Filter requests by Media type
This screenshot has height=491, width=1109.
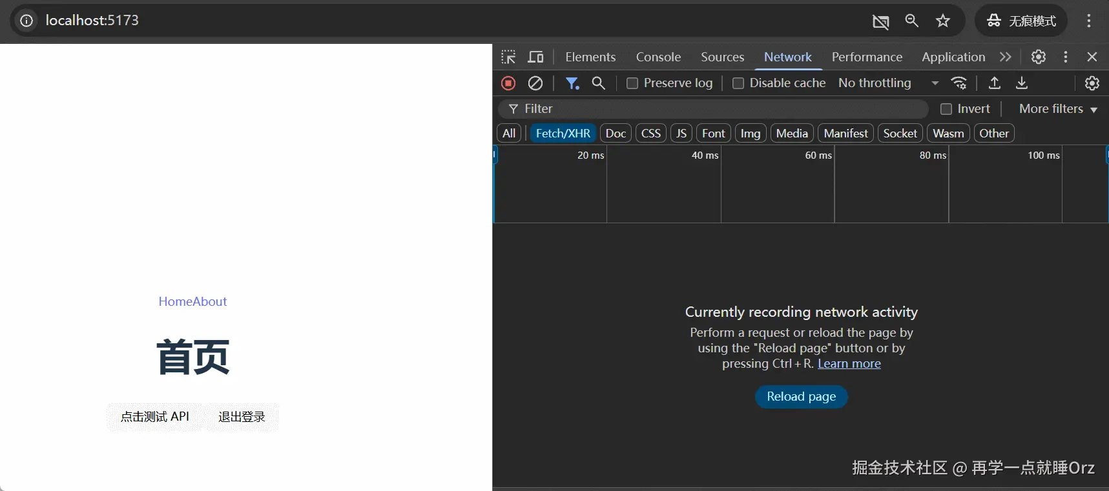[792, 134]
